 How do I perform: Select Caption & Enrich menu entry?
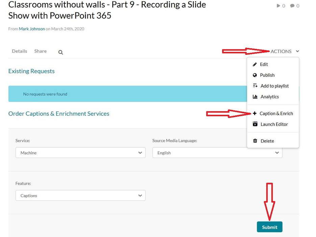[276, 113]
